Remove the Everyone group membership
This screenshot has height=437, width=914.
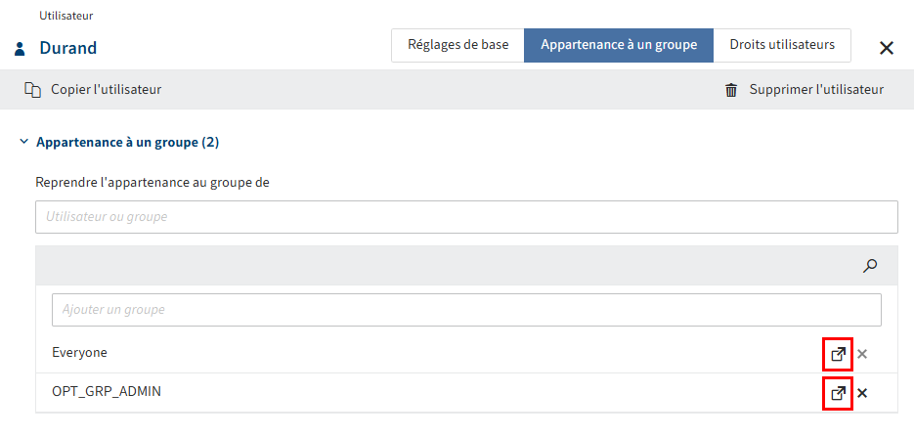click(x=862, y=353)
